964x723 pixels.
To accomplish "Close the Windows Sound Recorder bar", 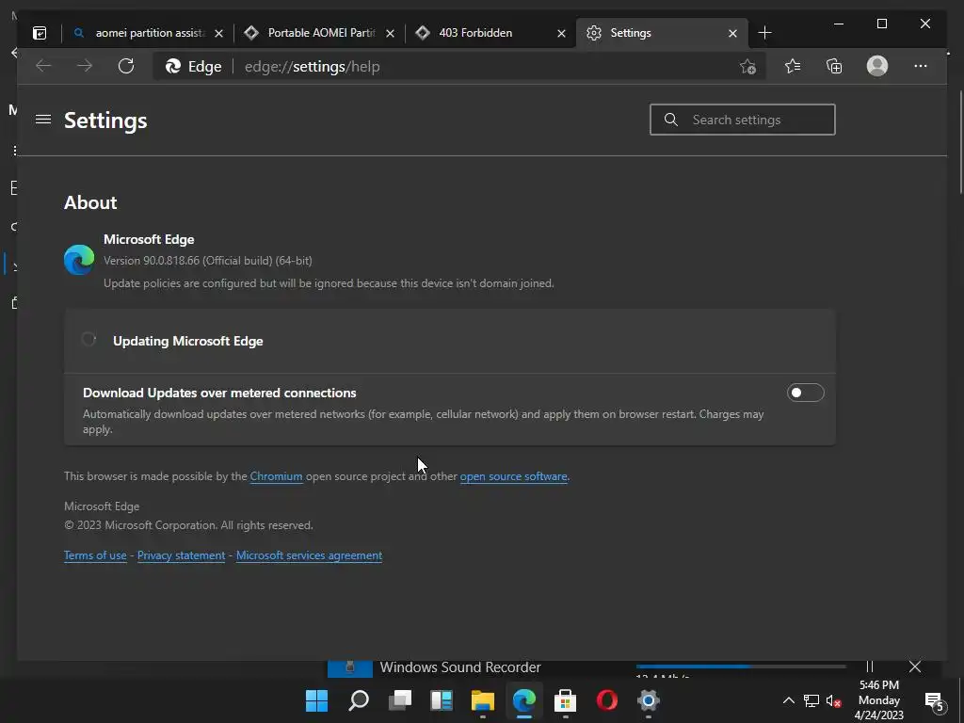I will [915, 667].
